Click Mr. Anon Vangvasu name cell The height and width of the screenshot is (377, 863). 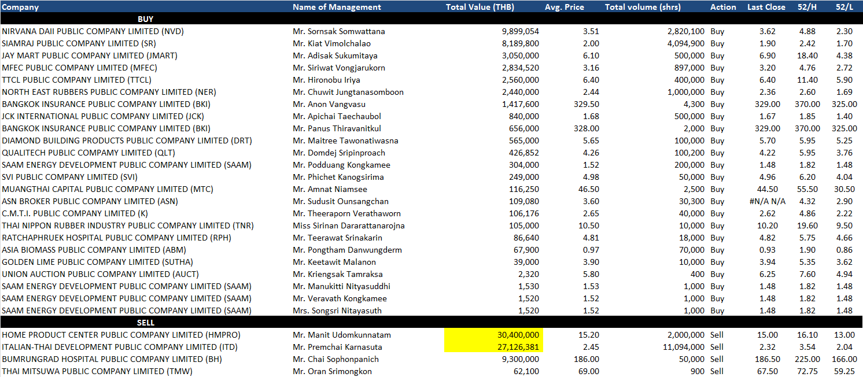pos(329,104)
